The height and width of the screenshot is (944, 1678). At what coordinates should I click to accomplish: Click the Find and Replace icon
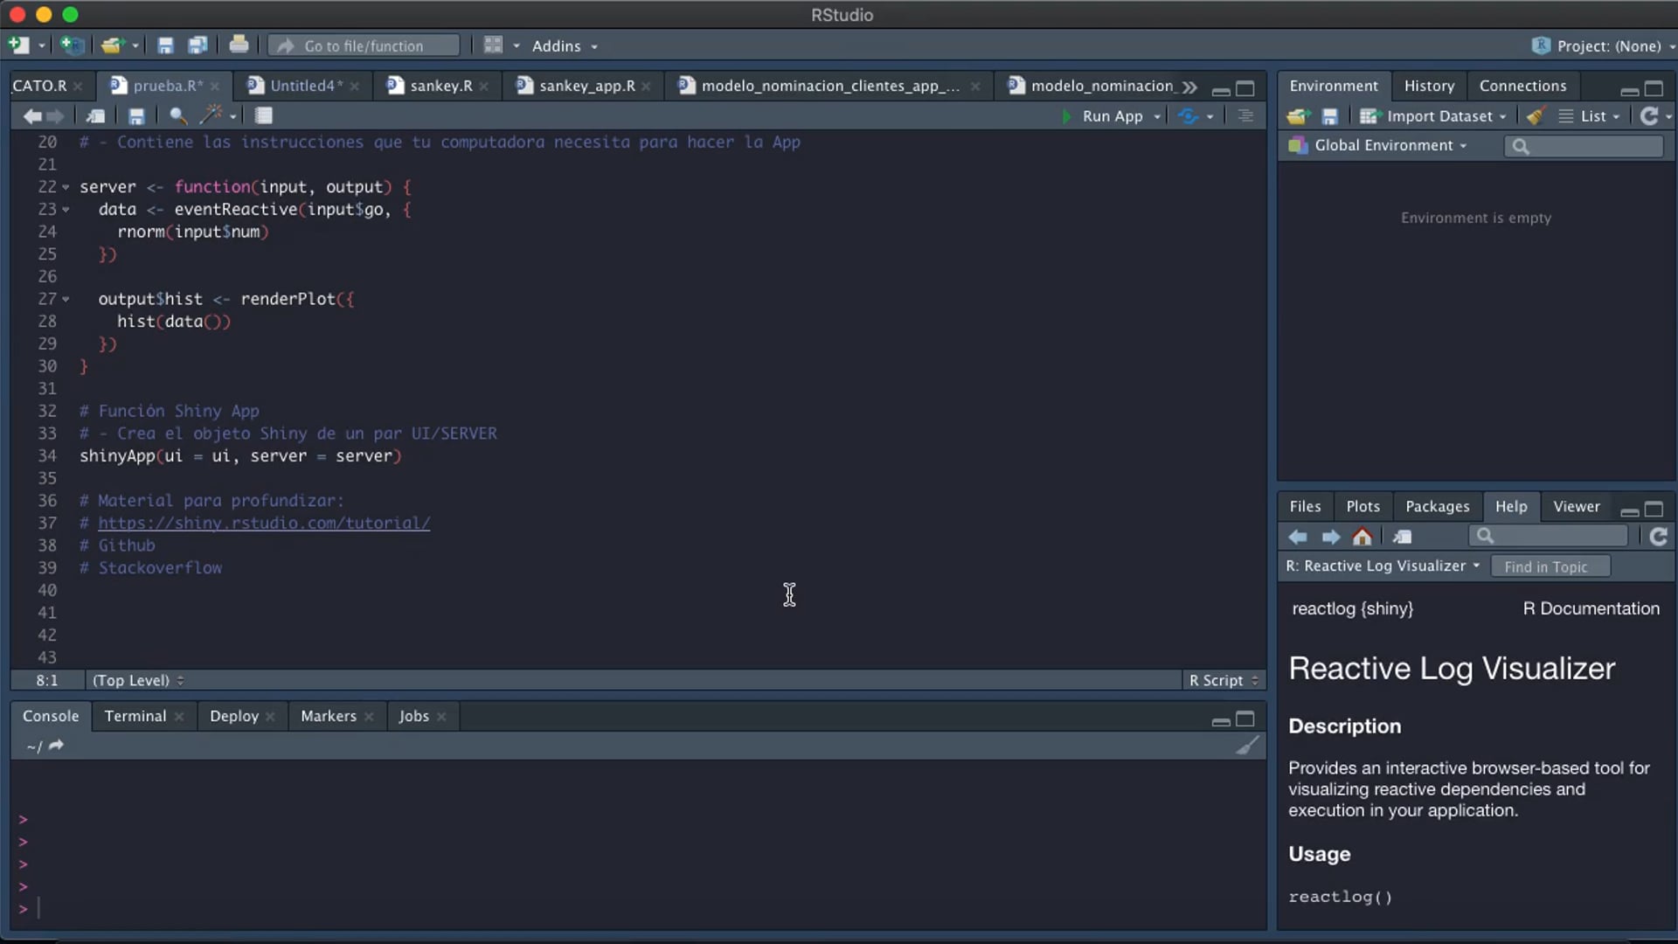click(178, 115)
